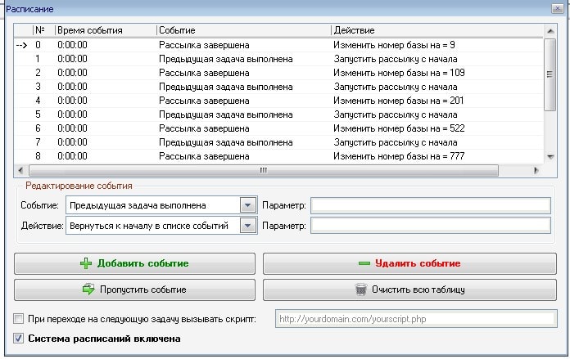Close the Расписание window
570x359 pixels.
[557, 9]
